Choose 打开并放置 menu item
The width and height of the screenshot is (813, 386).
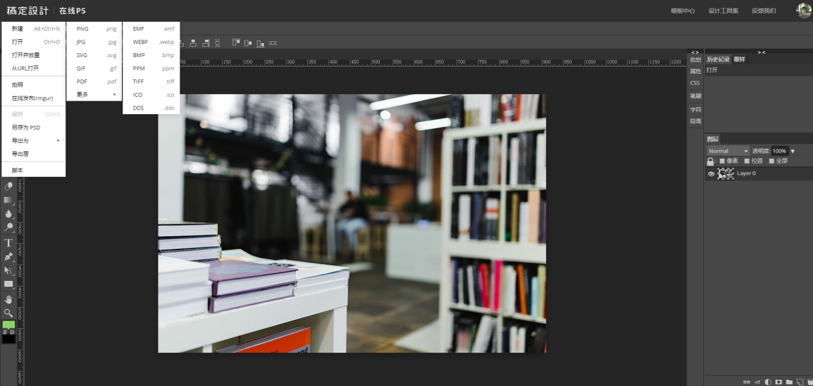(33, 55)
